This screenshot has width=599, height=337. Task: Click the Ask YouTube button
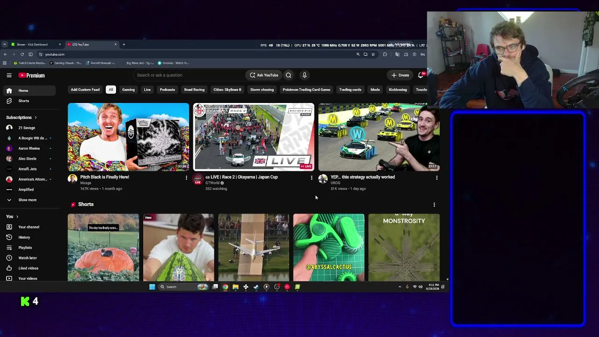(x=264, y=75)
